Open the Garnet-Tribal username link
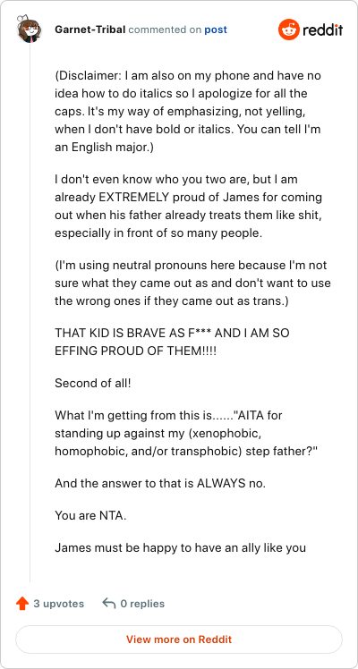 90,30
